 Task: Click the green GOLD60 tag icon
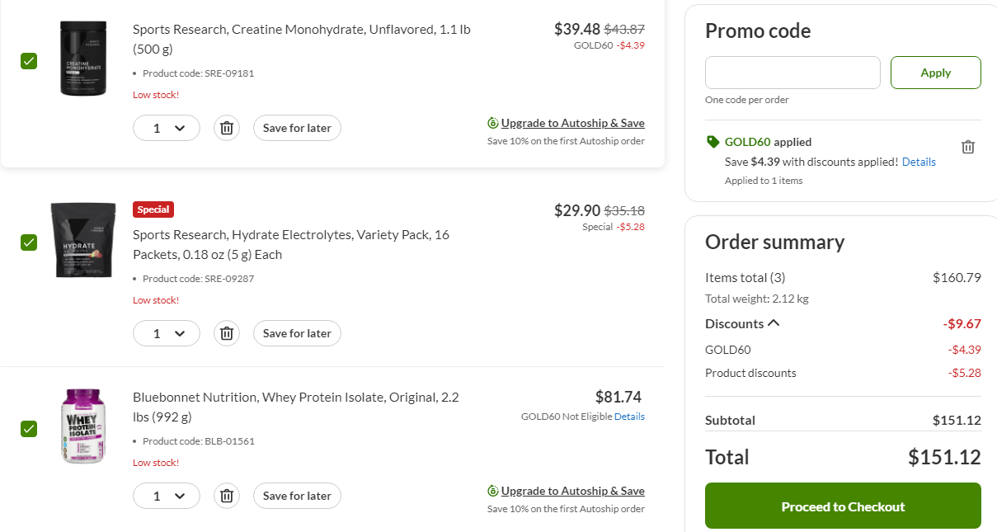713,142
